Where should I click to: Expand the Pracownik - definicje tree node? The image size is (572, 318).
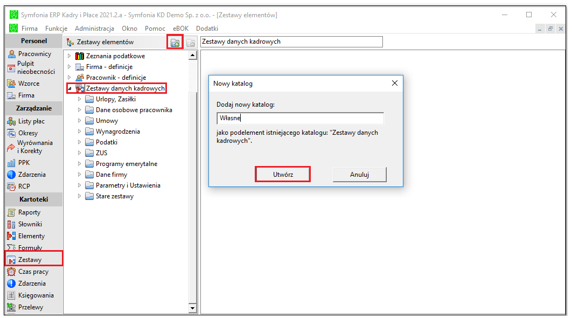pos(69,78)
